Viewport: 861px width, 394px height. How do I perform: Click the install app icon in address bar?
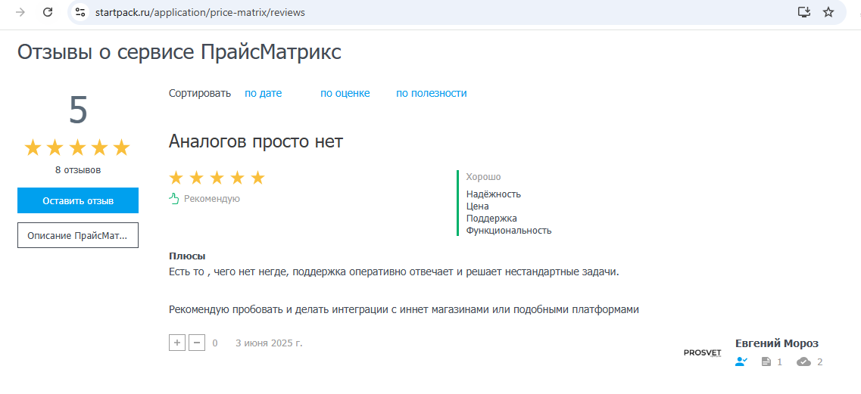tap(804, 12)
